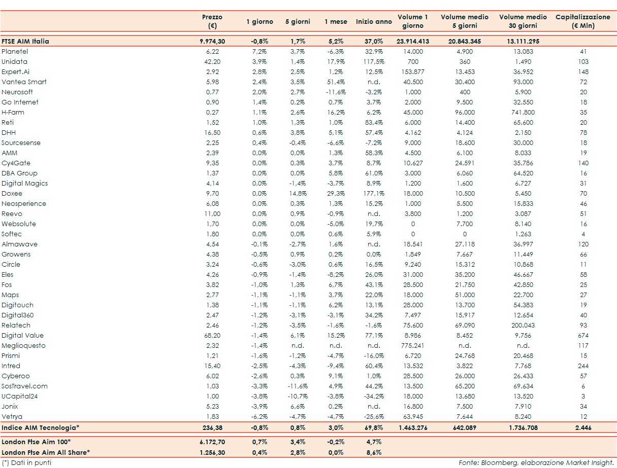Image resolution: width=617 pixels, height=468 pixels.
Task: Select the 'UCapital24' company name
Action: [19, 396]
